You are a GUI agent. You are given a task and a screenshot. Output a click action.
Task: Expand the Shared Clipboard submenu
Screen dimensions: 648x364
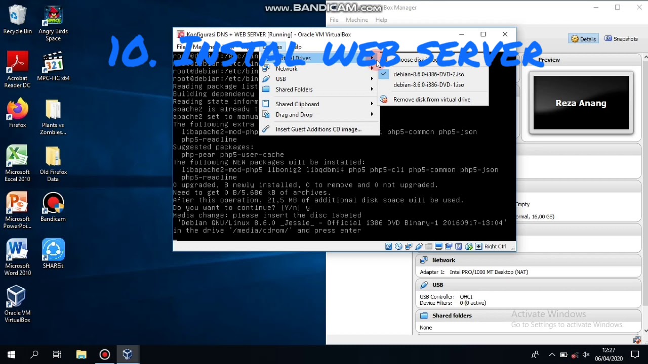[319, 104]
